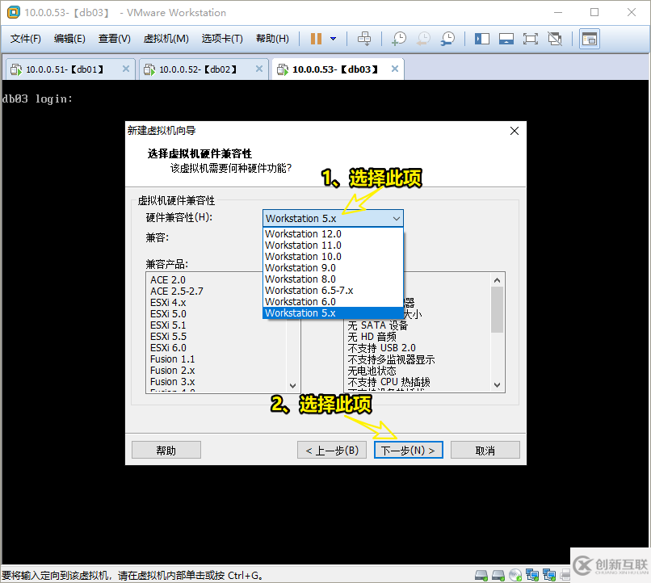This screenshot has width=651, height=583.
Task: Open the snapshot manager
Action: [447, 39]
